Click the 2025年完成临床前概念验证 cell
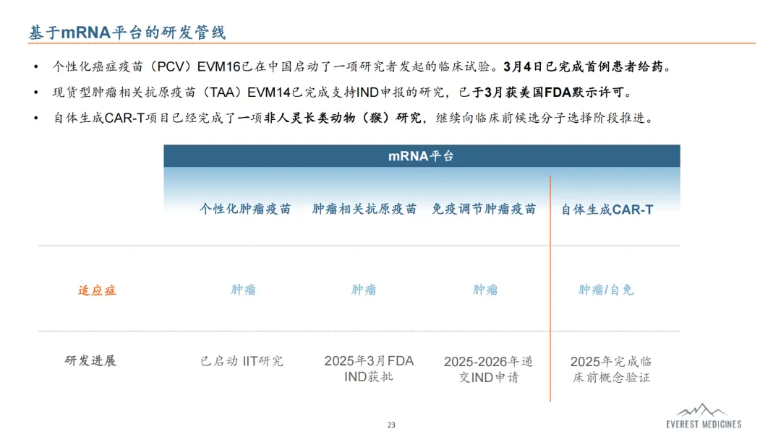The width and height of the screenshot is (781, 442). click(611, 369)
